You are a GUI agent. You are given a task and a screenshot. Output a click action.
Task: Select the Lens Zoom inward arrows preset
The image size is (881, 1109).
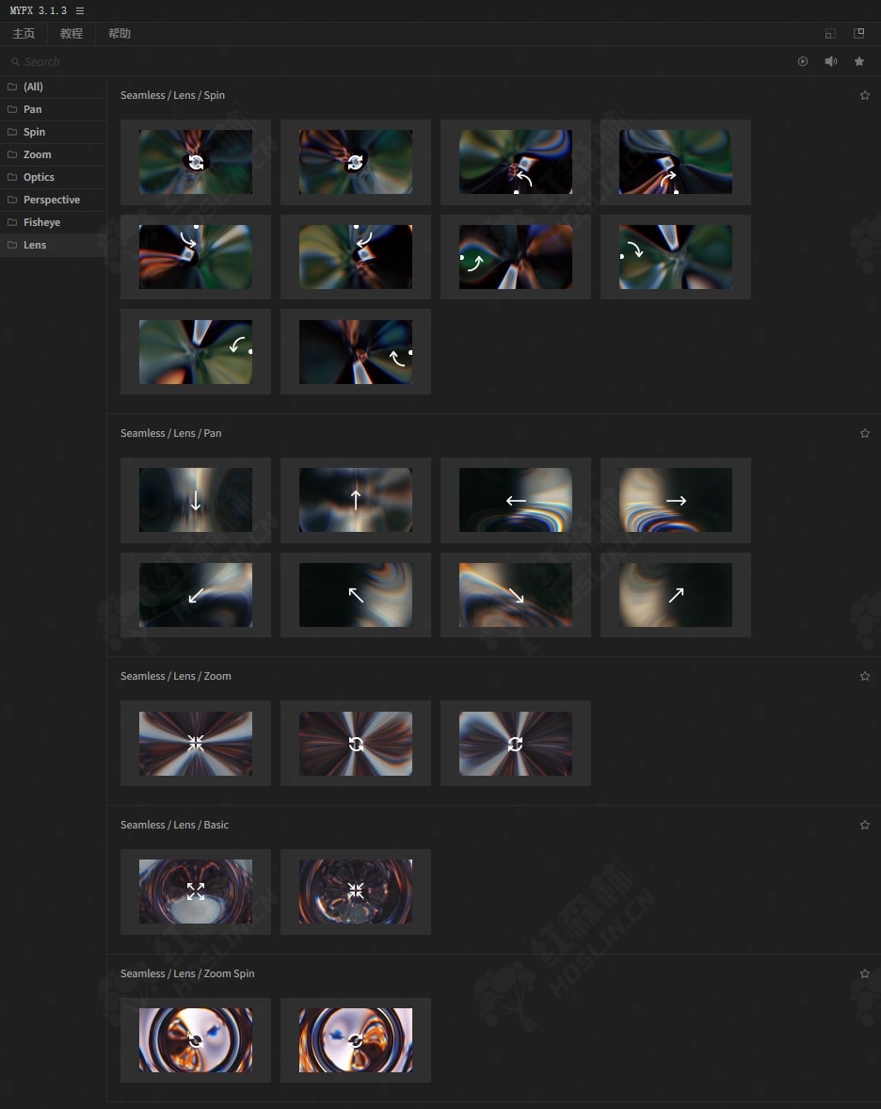(x=196, y=744)
